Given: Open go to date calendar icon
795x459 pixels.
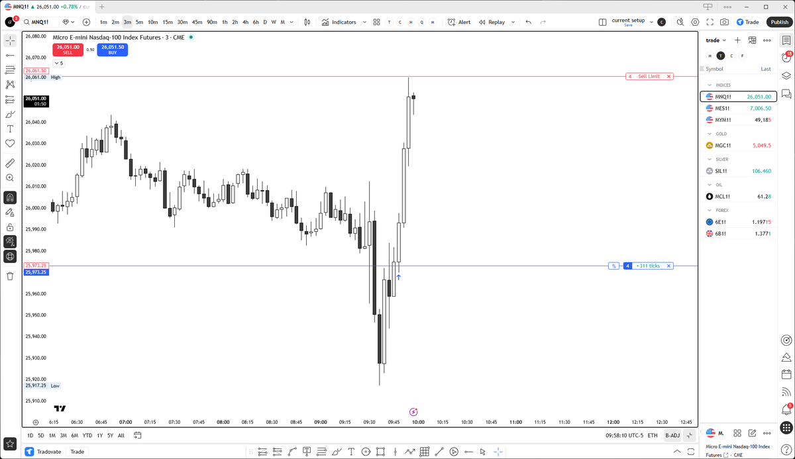Looking at the screenshot, I should point(138,435).
